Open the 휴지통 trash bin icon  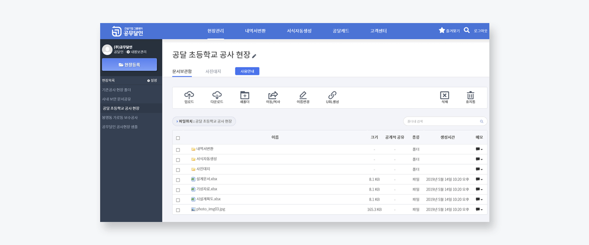tap(471, 95)
